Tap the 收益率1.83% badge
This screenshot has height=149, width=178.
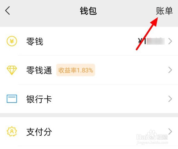click(76, 70)
